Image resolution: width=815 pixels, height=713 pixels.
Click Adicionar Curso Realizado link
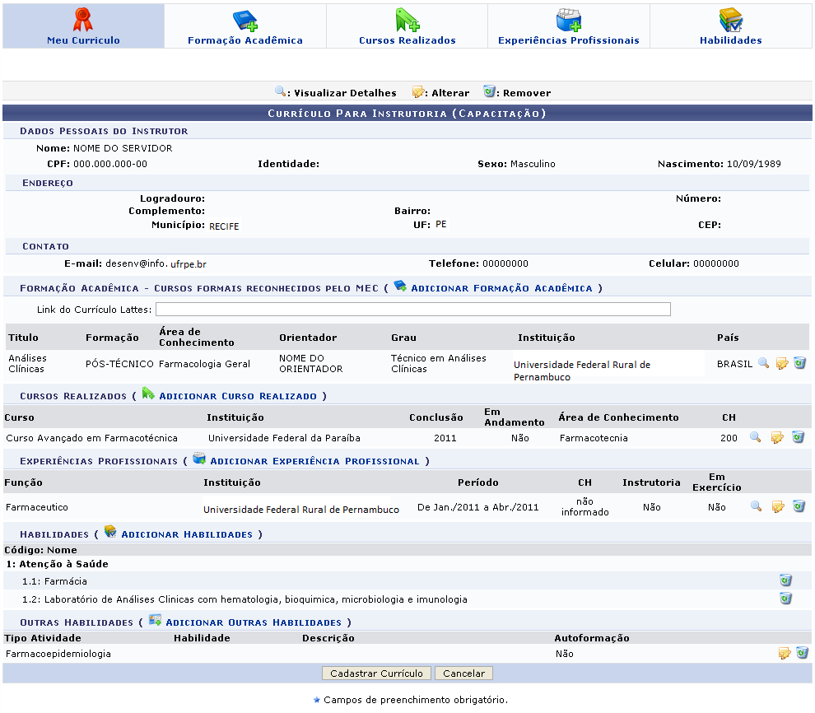tap(237, 396)
